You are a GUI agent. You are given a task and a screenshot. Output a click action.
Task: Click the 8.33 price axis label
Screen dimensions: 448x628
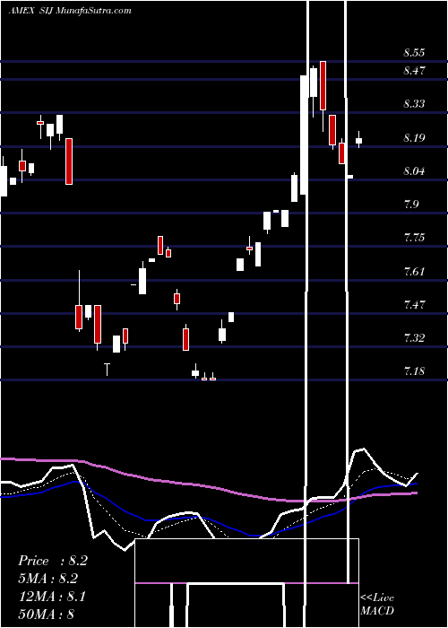[x=414, y=104]
